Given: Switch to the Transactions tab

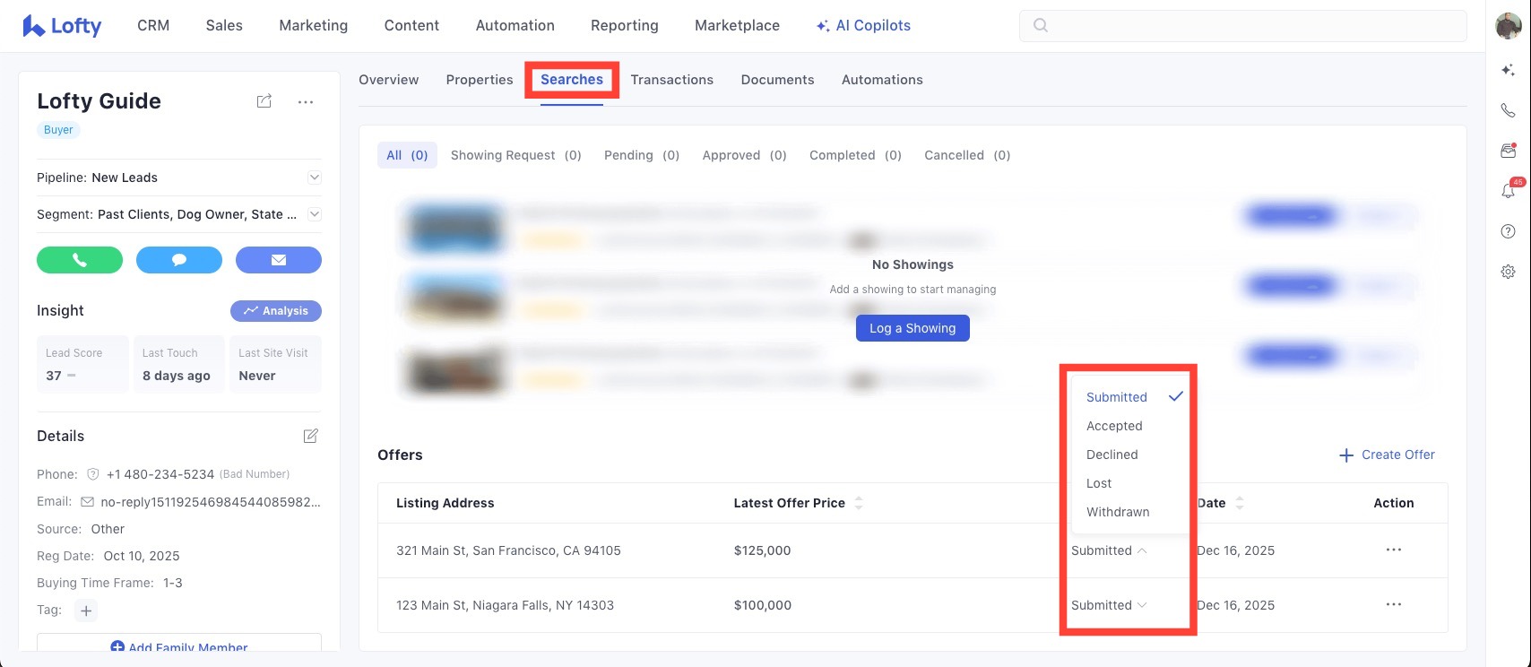Looking at the screenshot, I should coord(671,80).
